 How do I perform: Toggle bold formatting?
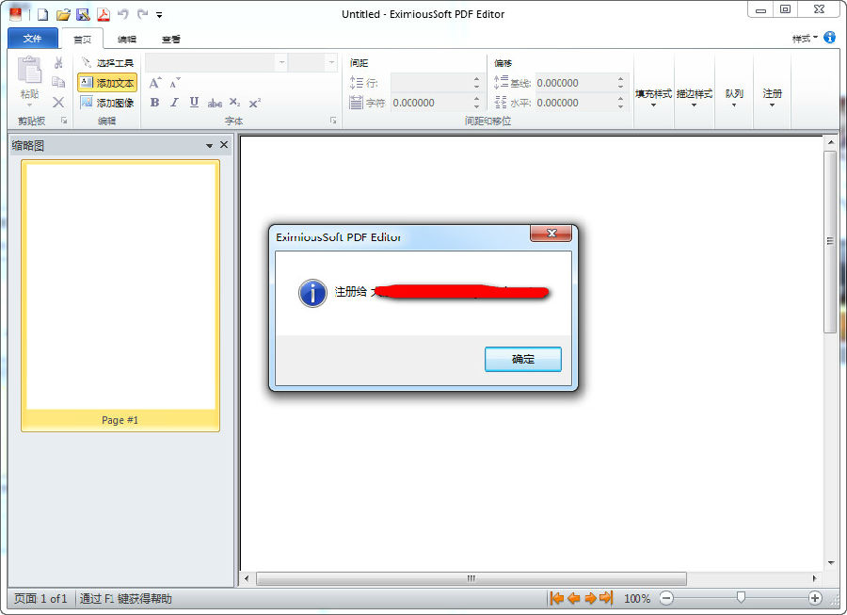click(x=155, y=102)
